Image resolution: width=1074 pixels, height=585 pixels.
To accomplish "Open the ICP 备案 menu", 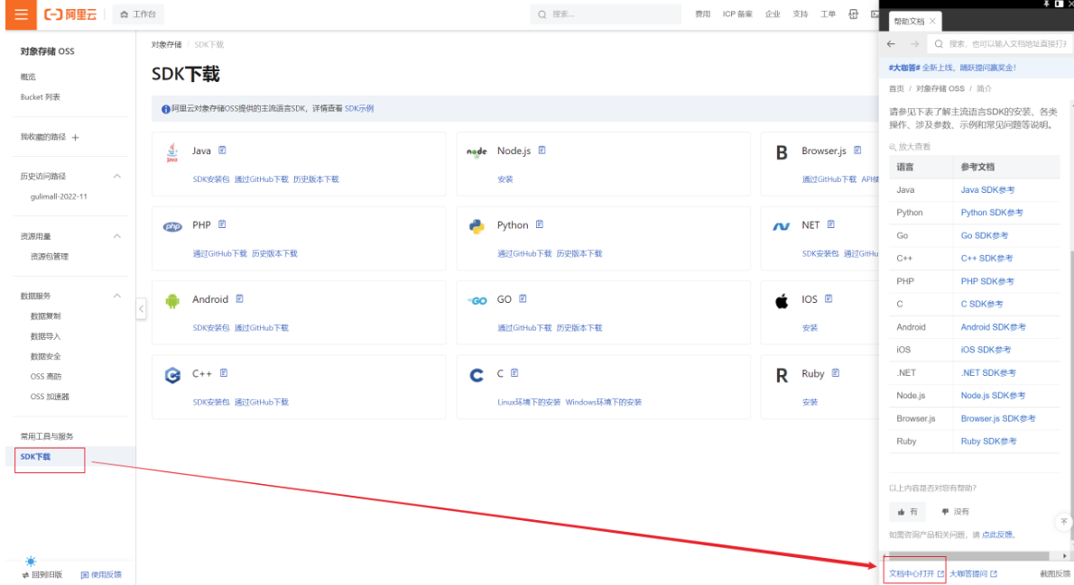I will point(737,14).
